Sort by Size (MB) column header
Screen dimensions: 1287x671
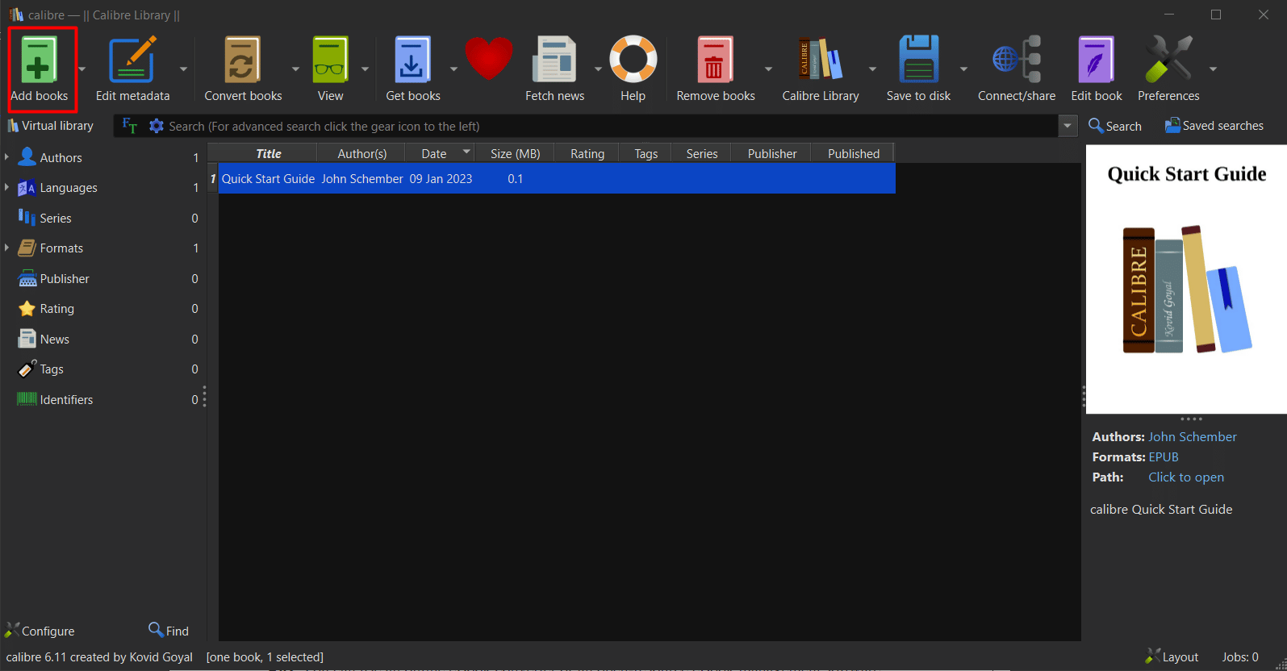click(x=515, y=153)
